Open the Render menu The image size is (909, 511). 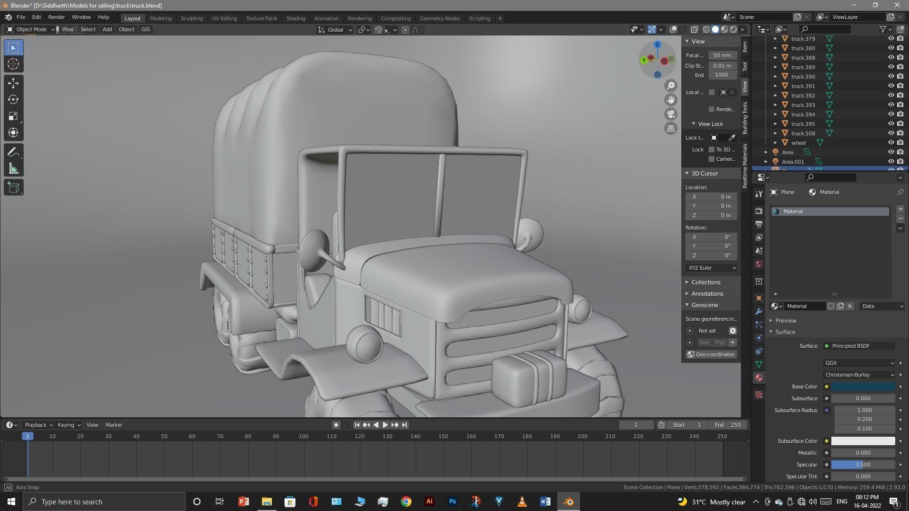(56, 17)
